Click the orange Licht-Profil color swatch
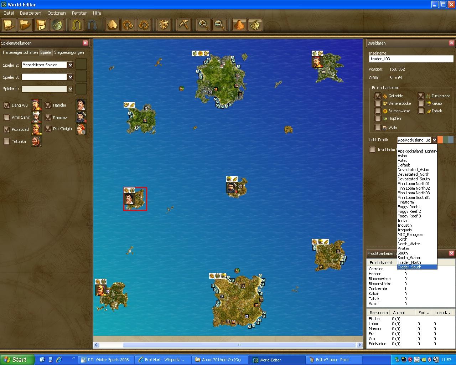The height and width of the screenshot is (365, 456). 440,140
